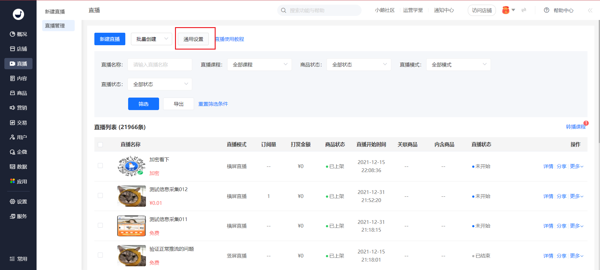Image resolution: width=600 pixels, height=270 pixels.
Task: Open the 企微 sidebar item
Action: point(18,152)
